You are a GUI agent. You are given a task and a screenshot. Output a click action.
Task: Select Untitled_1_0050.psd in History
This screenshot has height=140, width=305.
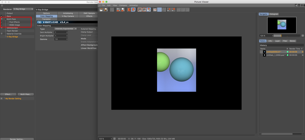[x=276, y=55]
